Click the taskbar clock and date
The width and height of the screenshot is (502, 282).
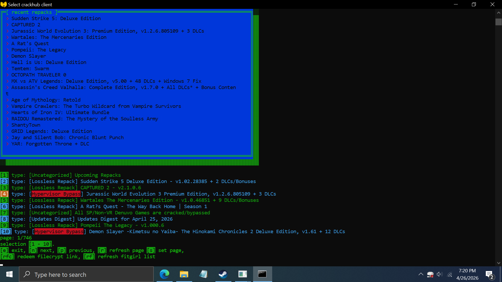tap(467, 274)
